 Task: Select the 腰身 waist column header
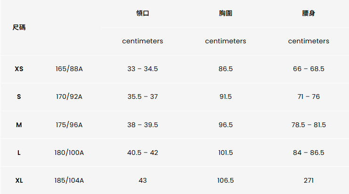(x=308, y=13)
